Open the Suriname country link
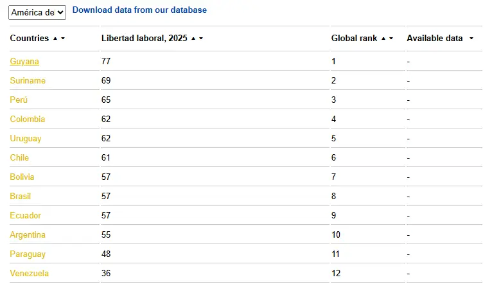The image size is (501, 291). pos(28,80)
